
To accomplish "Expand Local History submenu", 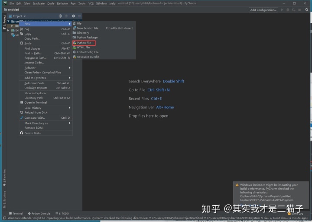I will (45, 108).
